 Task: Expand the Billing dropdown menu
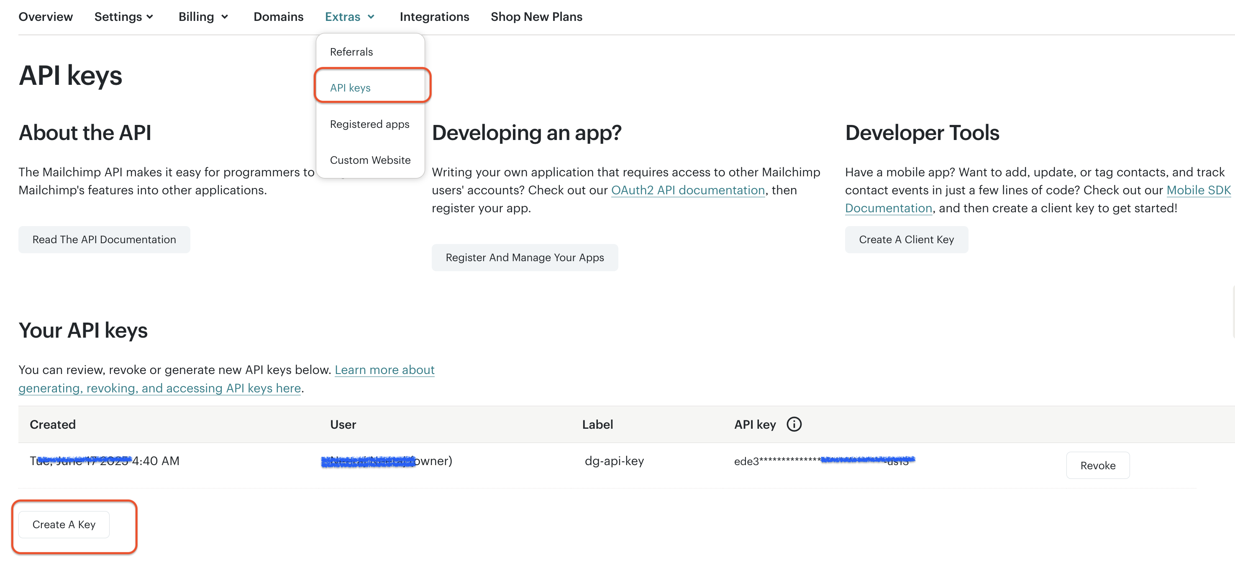click(203, 17)
